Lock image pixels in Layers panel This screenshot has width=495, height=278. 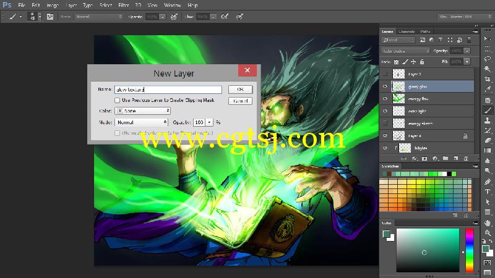tap(405, 62)
